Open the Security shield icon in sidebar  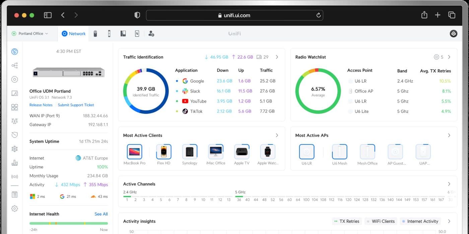pyautogui.click(x=14, y=135)
